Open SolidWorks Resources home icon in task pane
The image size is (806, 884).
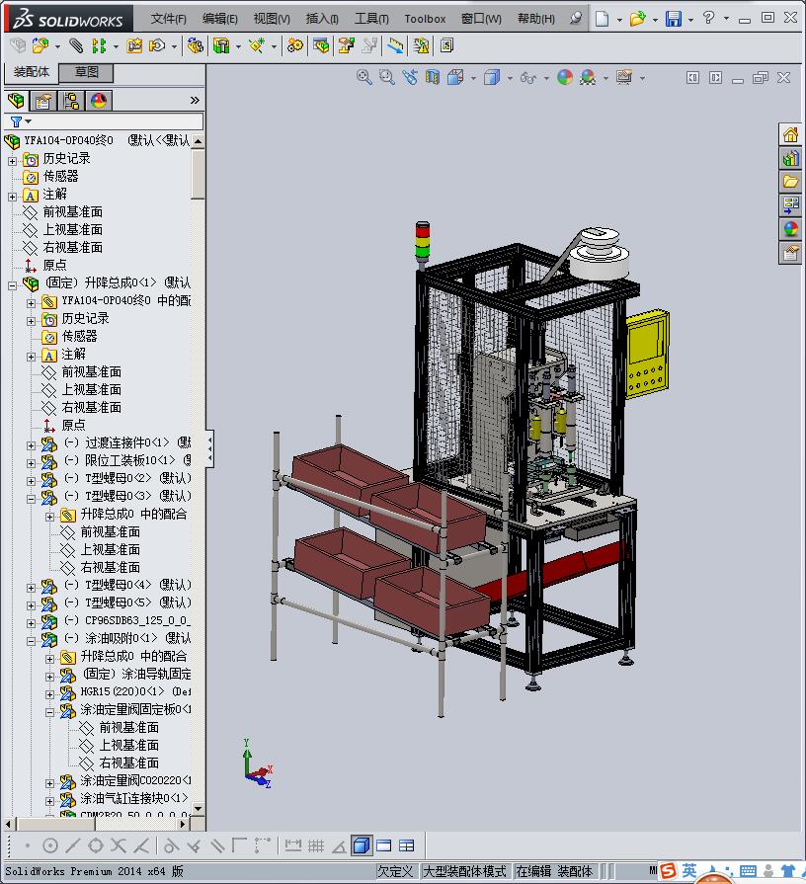coord(790,134)
